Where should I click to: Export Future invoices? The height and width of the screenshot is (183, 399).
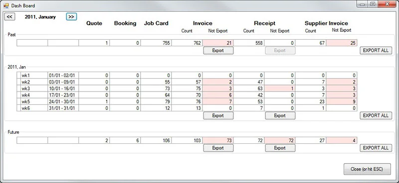[x=218, y=148]
